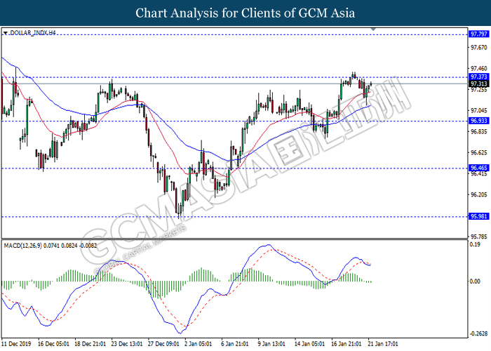
Task: Click the 95.785 price axis value
Action: (479, 237)
